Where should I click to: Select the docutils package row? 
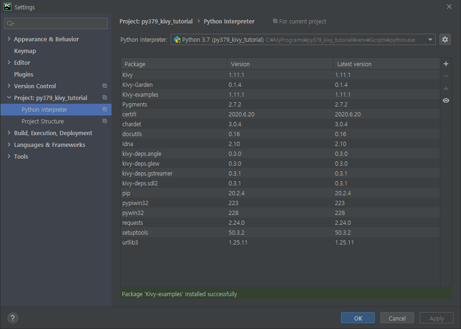pyautogui.click(x=280, y=134)
